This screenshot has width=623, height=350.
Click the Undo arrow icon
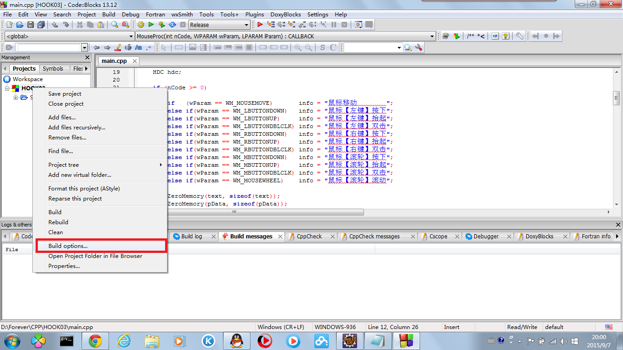click(x=55, y=25)
